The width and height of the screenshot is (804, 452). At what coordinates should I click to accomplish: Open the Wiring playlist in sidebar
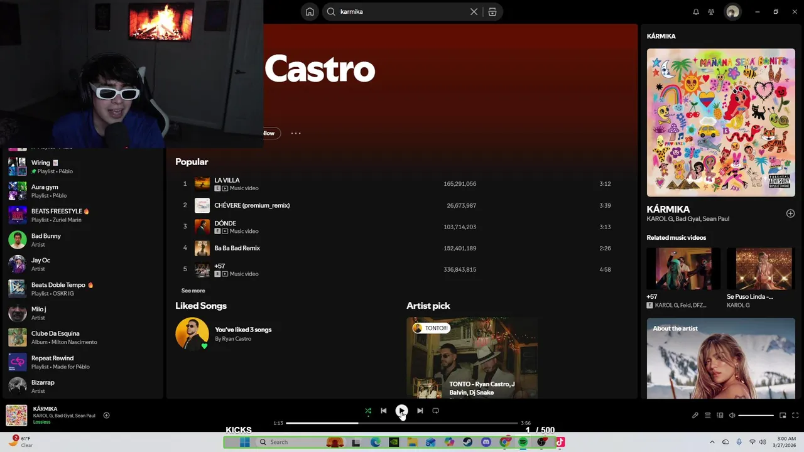coord(82,166)
